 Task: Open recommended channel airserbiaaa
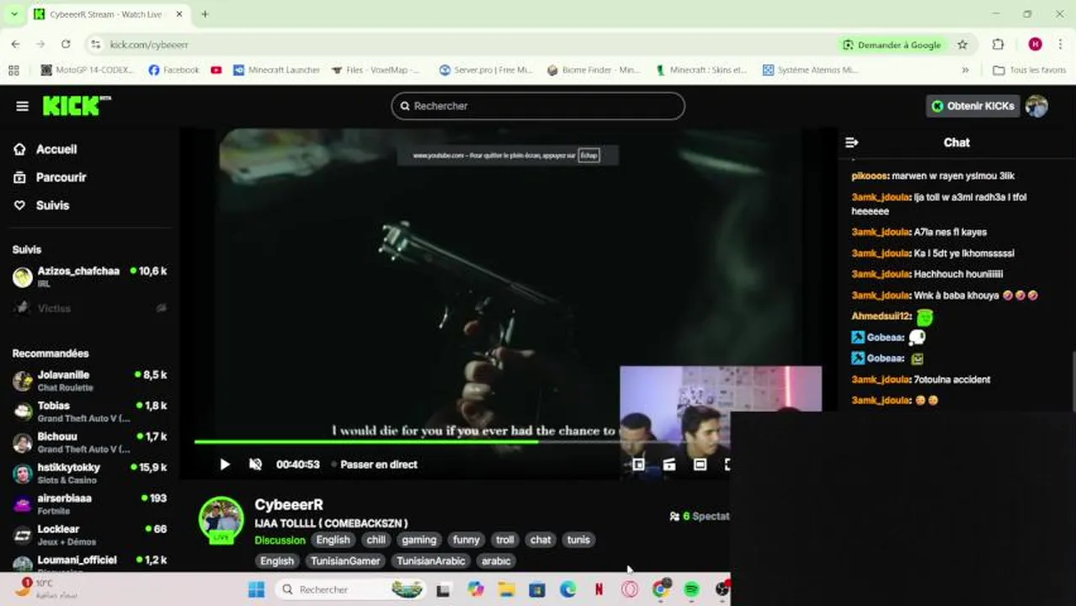pyautogui.click(x=89, y=504)
